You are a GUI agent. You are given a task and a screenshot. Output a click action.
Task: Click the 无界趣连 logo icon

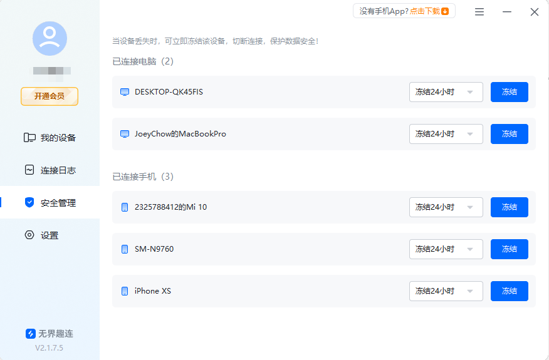(31, 334)
